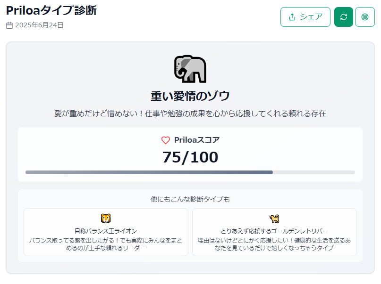Click the Priloaタイプ診断 page heading
This screenshot has width=381, height=284.
tap(51, 10)
